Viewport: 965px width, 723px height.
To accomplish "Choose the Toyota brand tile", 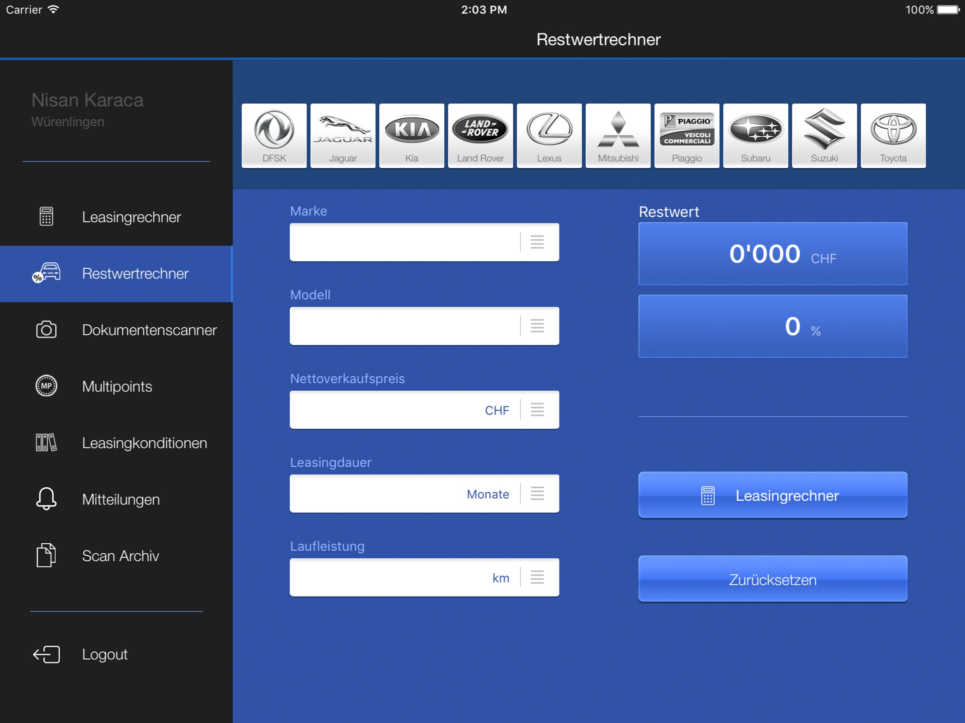I will click(x=893, y=136).
